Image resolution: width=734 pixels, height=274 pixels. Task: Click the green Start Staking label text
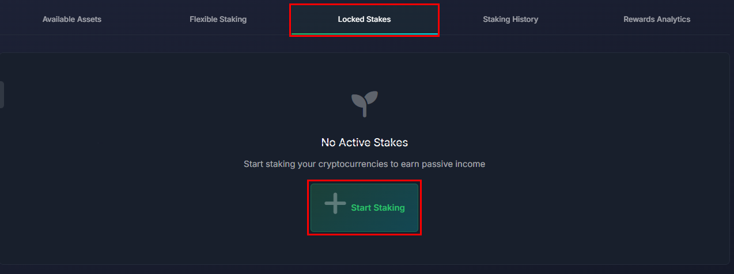coord(377,208)
